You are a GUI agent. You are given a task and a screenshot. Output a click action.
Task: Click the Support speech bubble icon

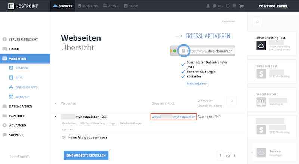point(4,134)
